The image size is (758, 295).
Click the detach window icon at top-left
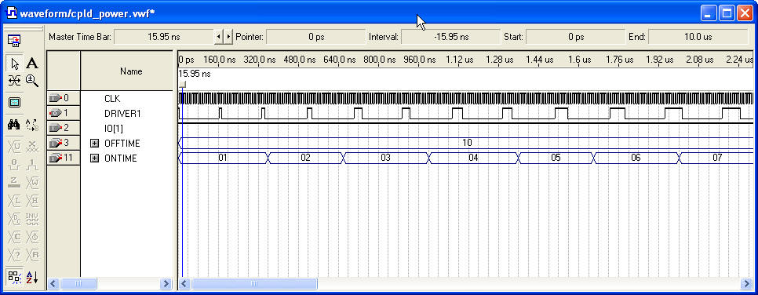point(14,41)
